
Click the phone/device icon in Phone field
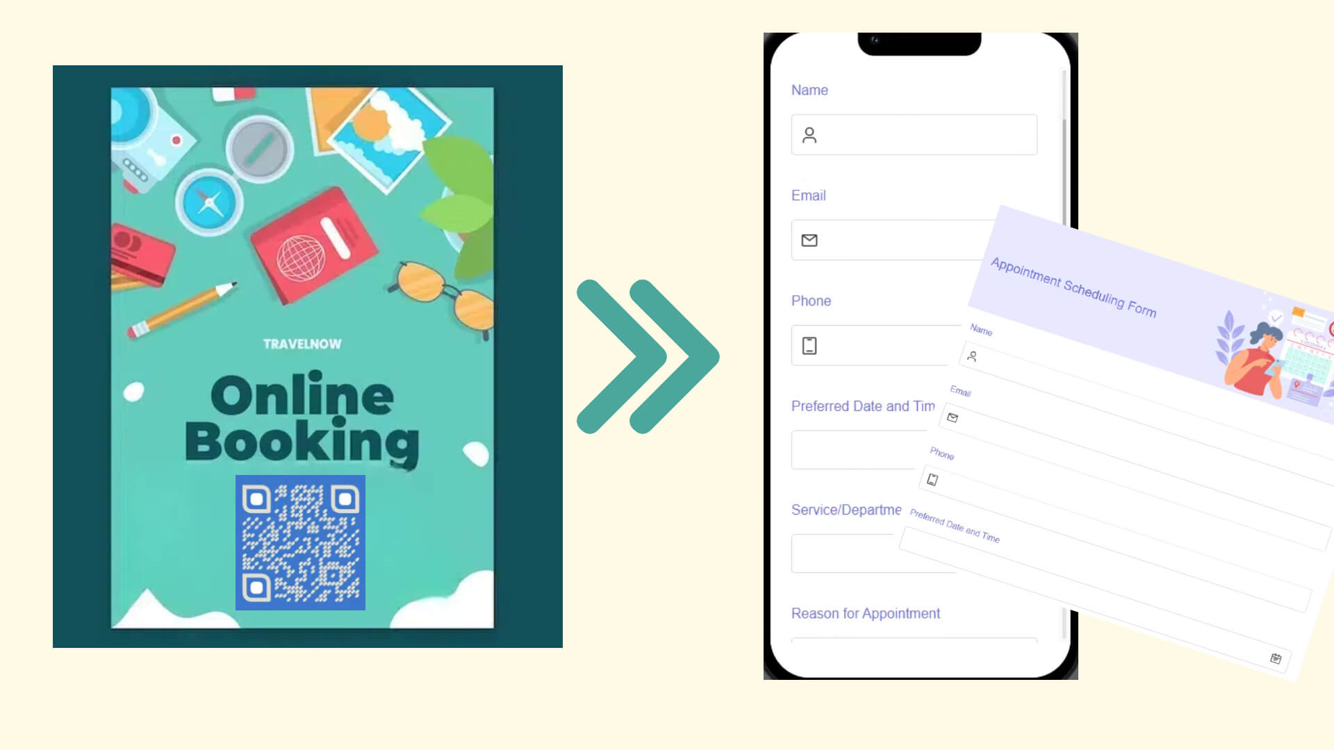809,345
